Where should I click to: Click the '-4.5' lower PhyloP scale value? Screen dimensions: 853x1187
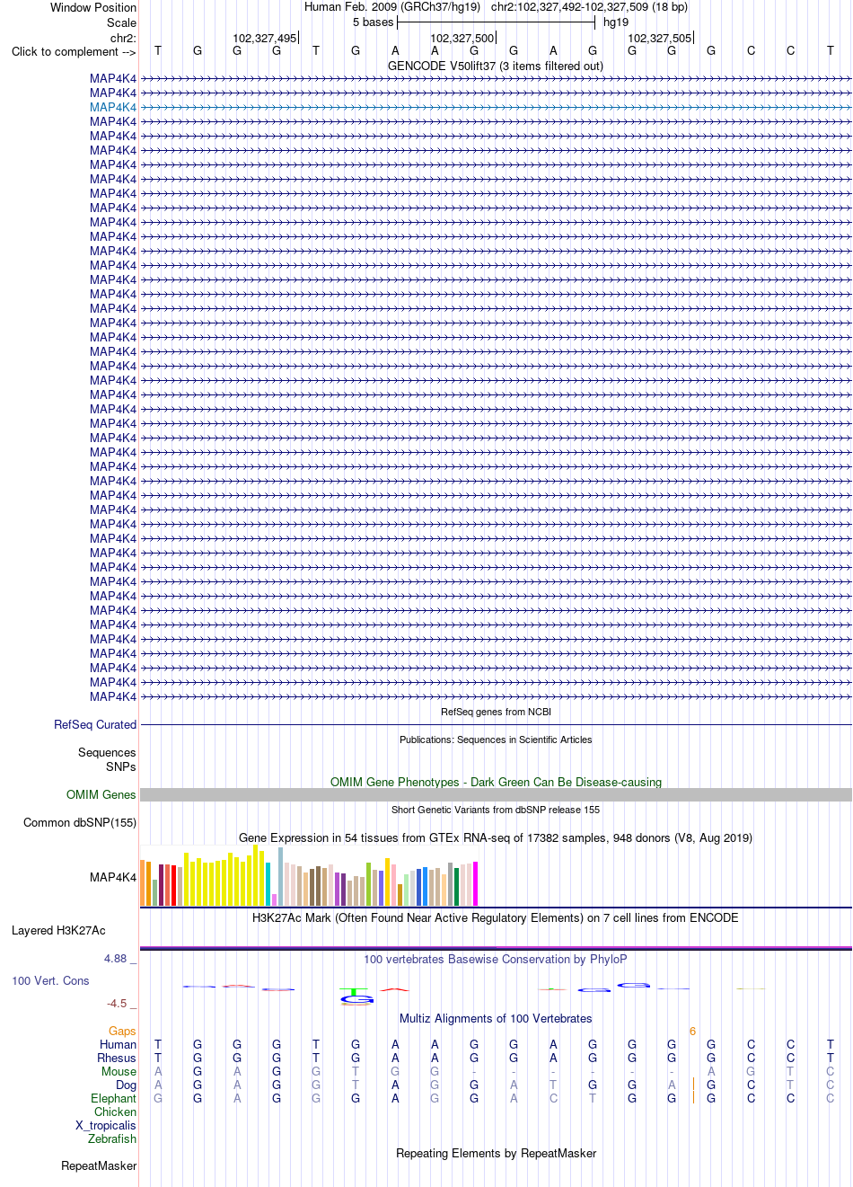(x=117, y=1003)
